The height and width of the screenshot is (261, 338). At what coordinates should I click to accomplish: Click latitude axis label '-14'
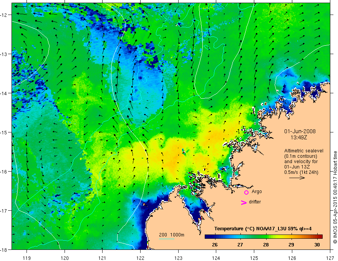coord(5,93)
